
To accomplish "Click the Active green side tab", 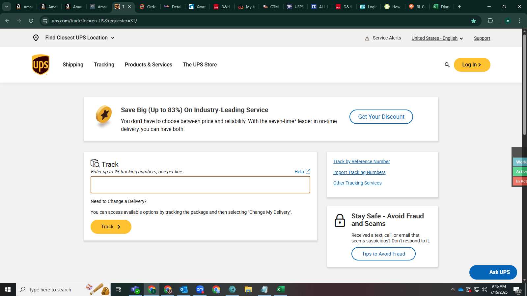I will (x=520, y=172).
